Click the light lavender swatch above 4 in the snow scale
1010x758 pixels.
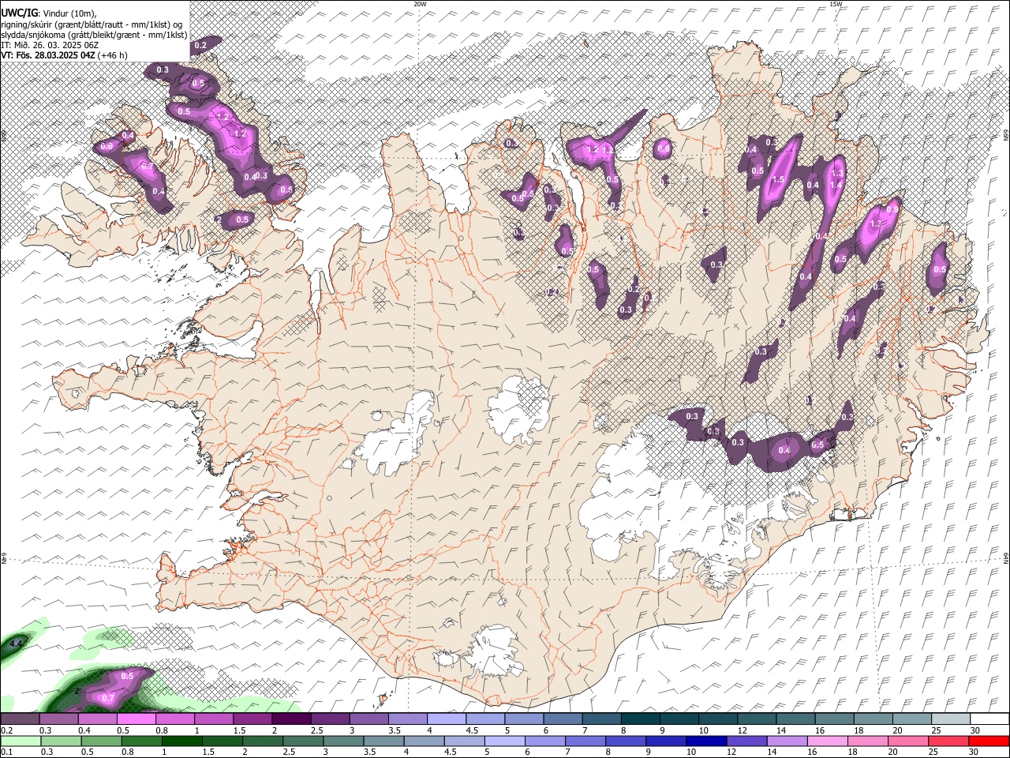point(446,719)
